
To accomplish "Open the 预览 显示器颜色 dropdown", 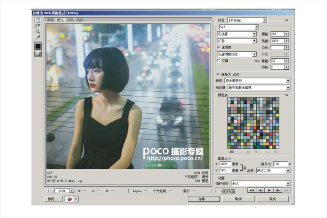I will [x=258, y=81].
